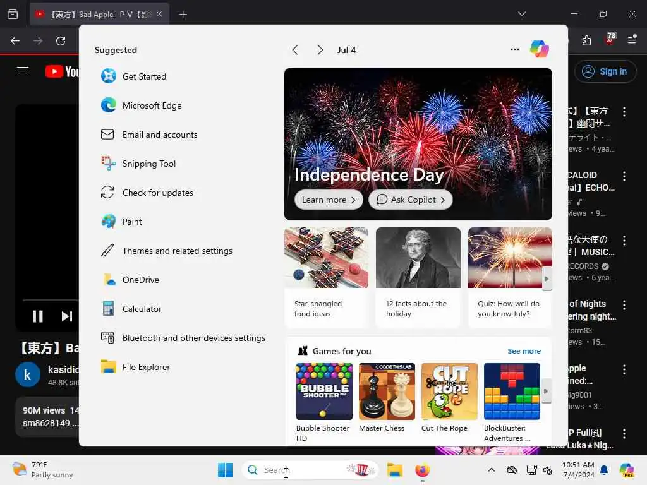647x485 pixels.
Task: Open browser tab manager icon
Action: (x=13, y=14)
